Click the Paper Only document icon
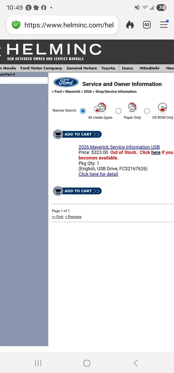 [132, 108]
